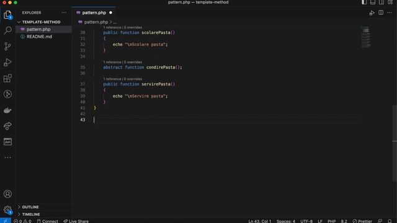Image resolution: width=397 pixels, height=223 pixels.
Task: Toggle the primary side bar layout icon
Action: click(x=364, y=2)
